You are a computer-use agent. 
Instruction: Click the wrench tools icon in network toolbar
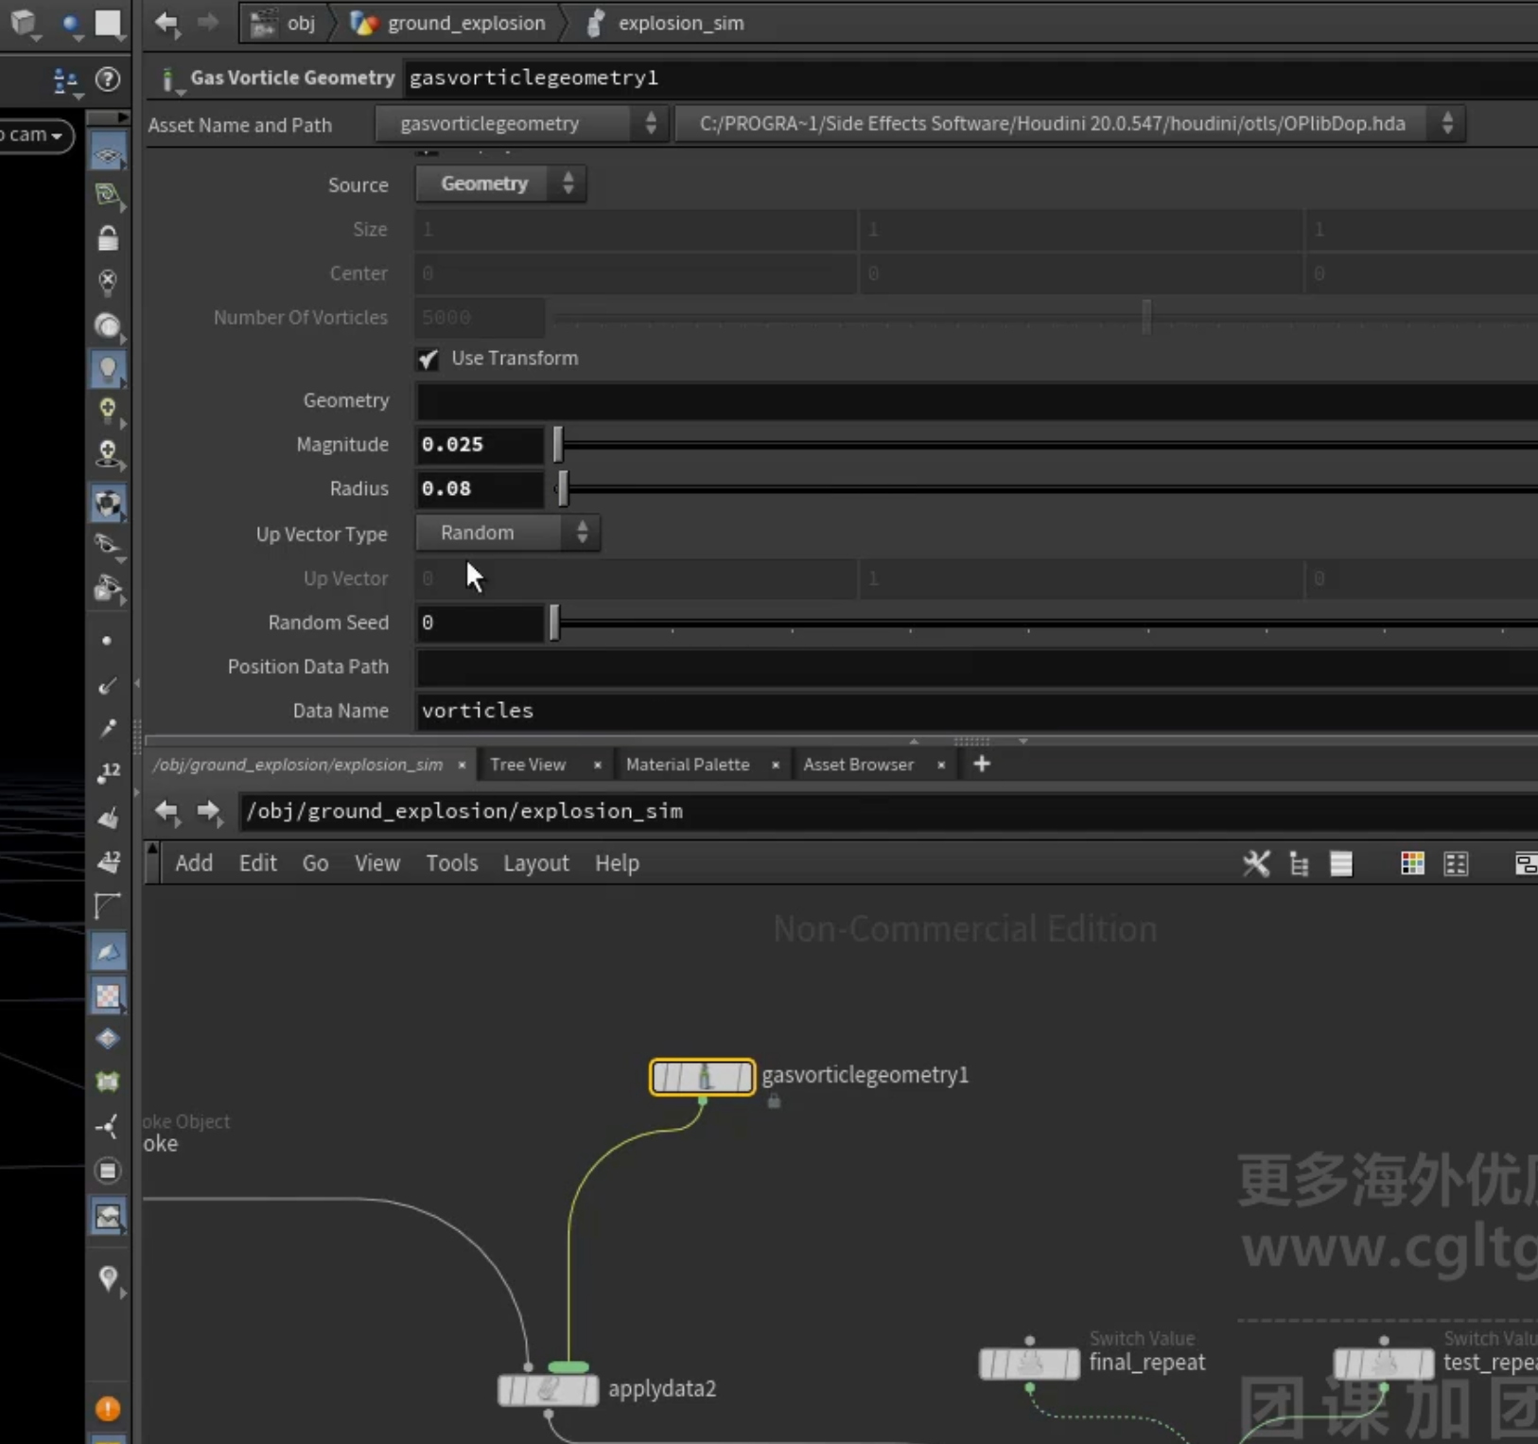point(1256,863)
